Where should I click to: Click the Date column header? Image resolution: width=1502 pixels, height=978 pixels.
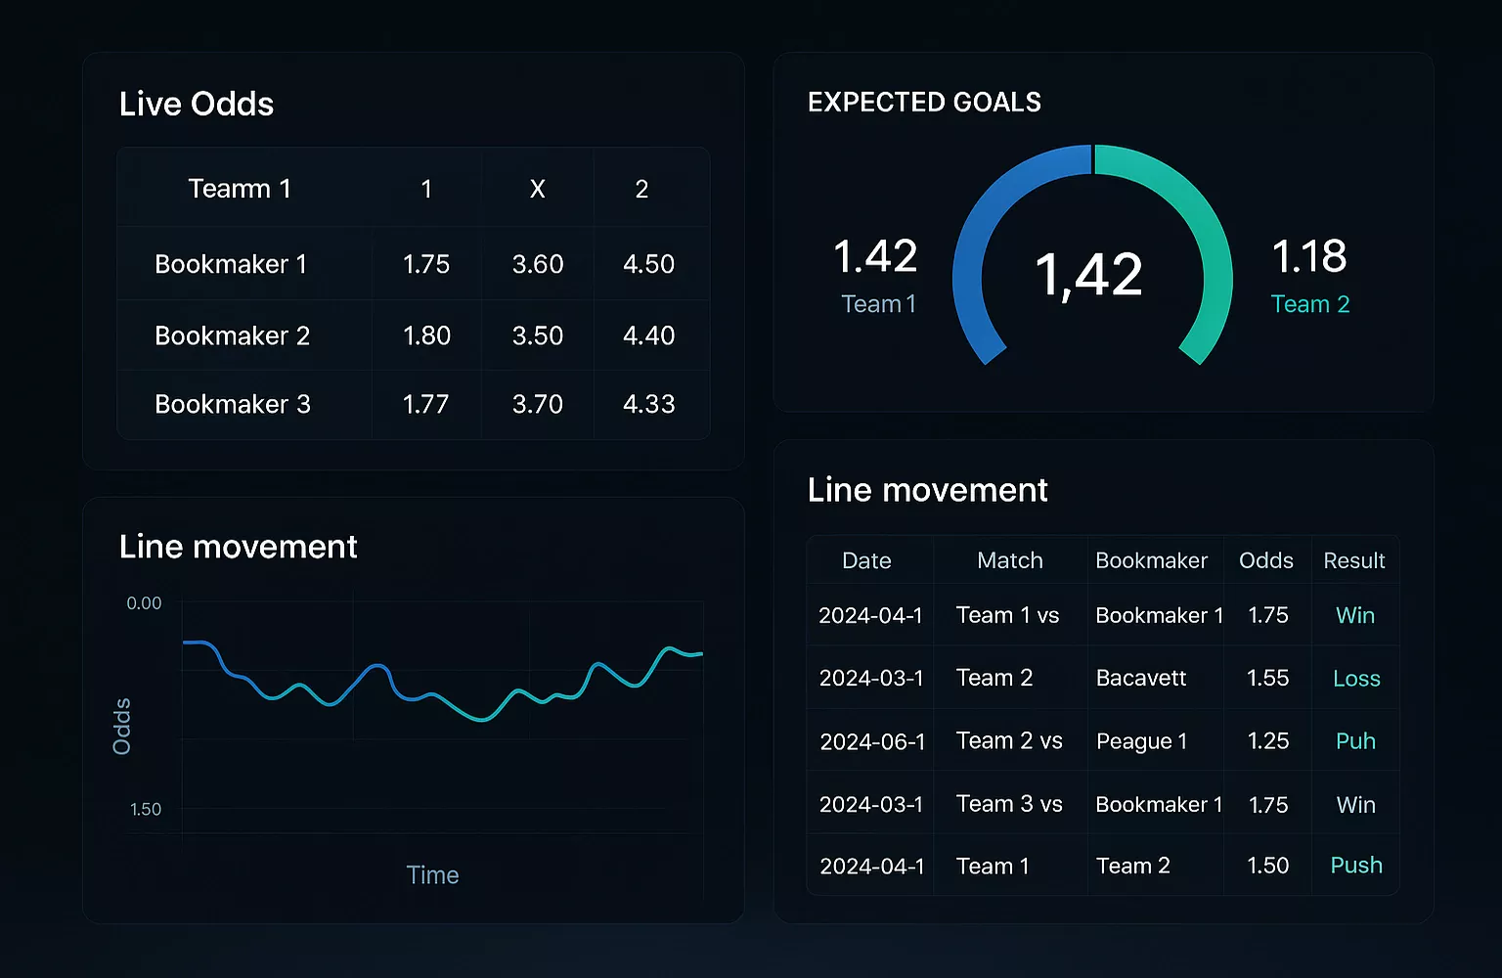pos(866,560)
